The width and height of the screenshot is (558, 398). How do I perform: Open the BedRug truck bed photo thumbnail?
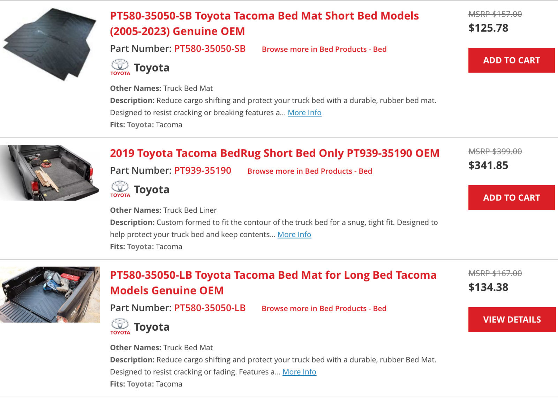(x=50, y=173)
